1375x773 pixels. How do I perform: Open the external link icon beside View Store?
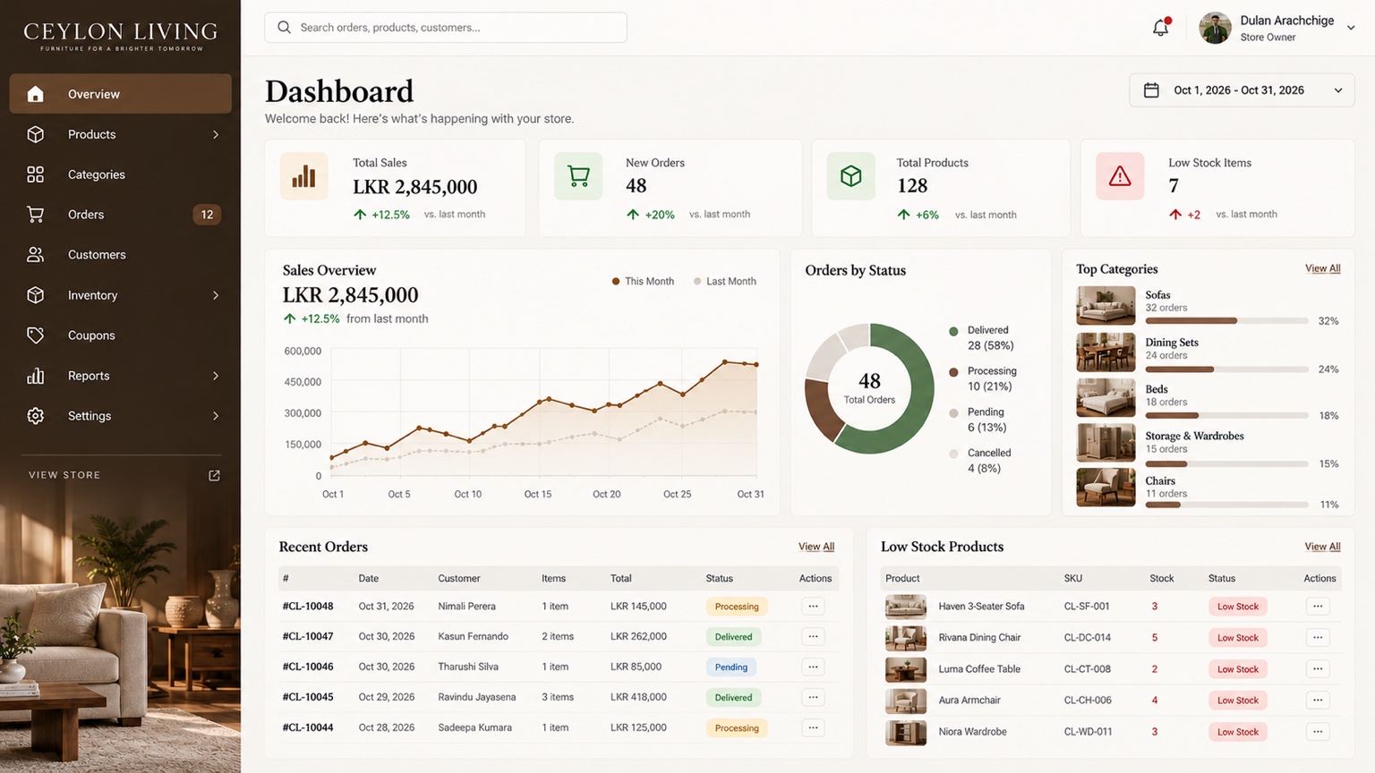(214, 475)
